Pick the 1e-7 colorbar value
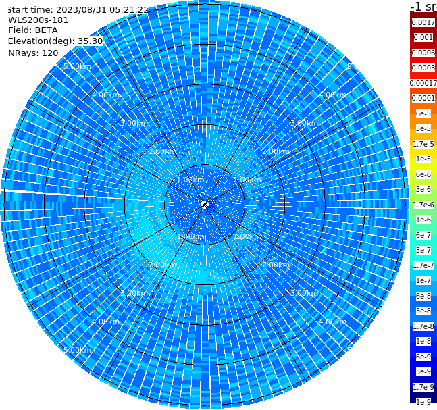This screenshot has height=410, width=437. (x=423, y=280)
